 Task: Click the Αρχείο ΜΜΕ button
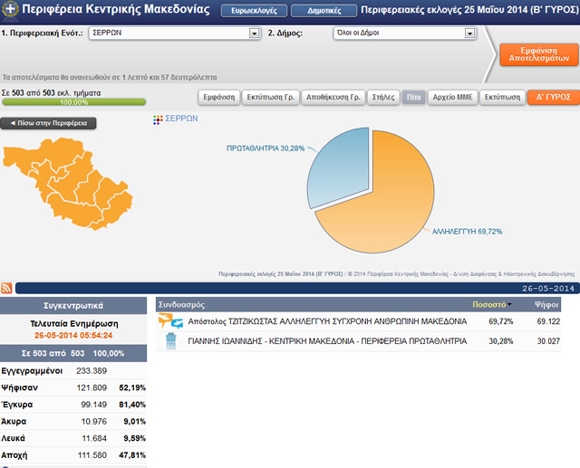(452, 97)
